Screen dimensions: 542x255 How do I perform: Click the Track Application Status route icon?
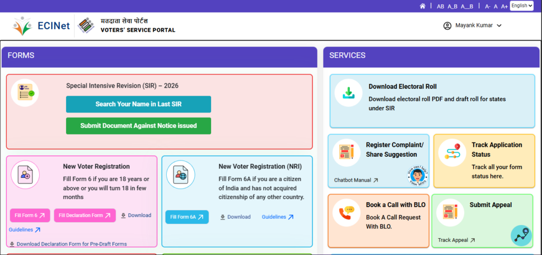452,153
